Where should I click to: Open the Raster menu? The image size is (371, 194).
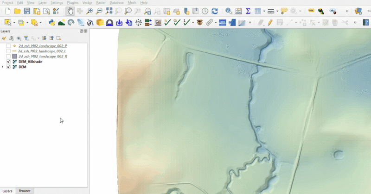[101, 3]
